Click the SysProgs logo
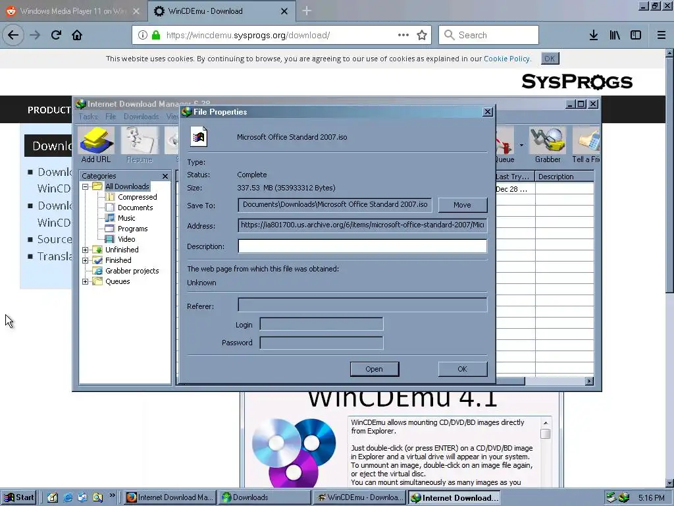674x506 pixels. (577, 81)
